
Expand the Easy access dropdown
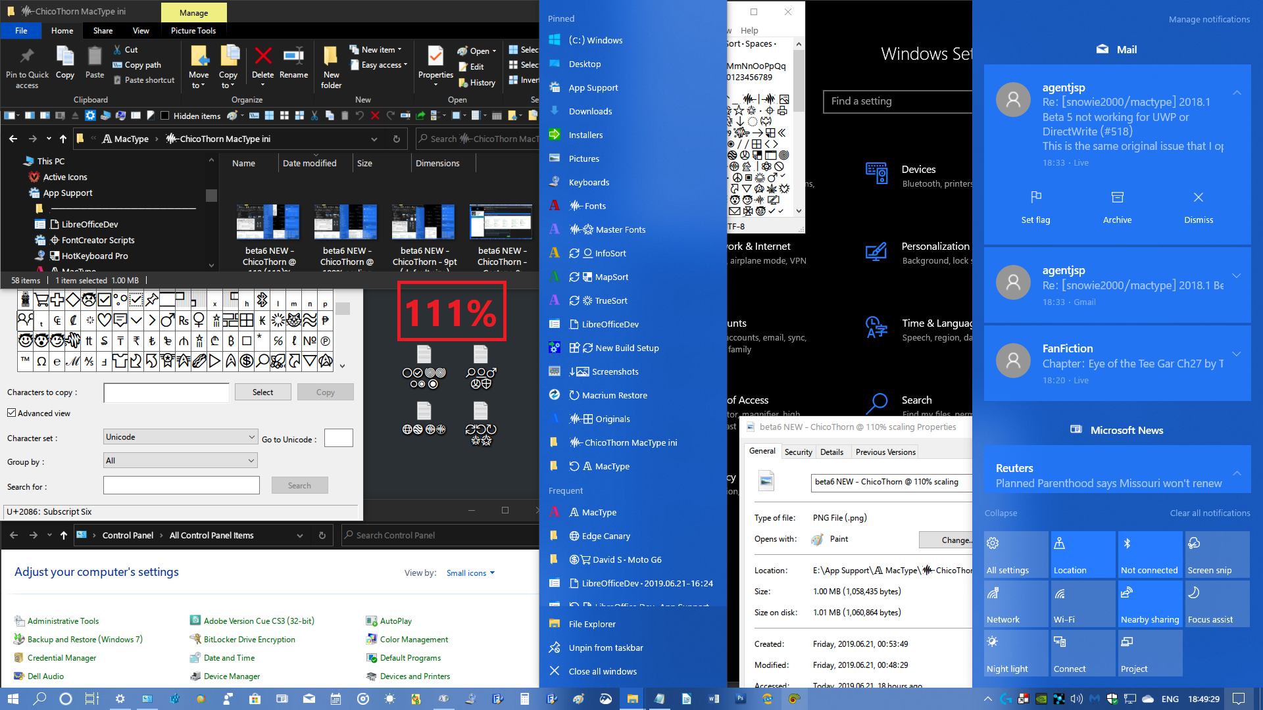[378, 65]
